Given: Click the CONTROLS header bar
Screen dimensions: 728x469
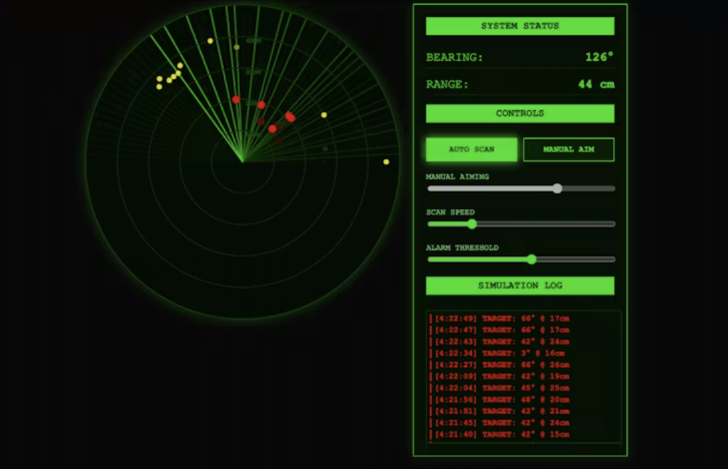Looking at the screenshot, I should (520, 113).
